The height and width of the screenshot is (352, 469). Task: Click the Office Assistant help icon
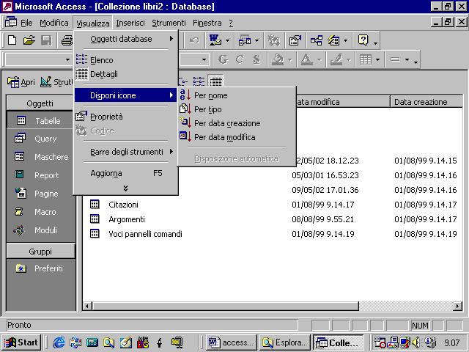tap(363, 40)
